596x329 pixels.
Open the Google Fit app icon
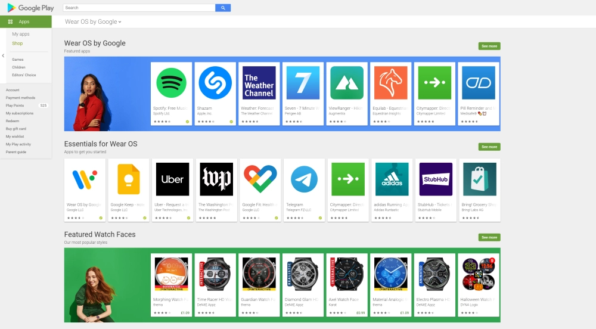coord(260,179)
